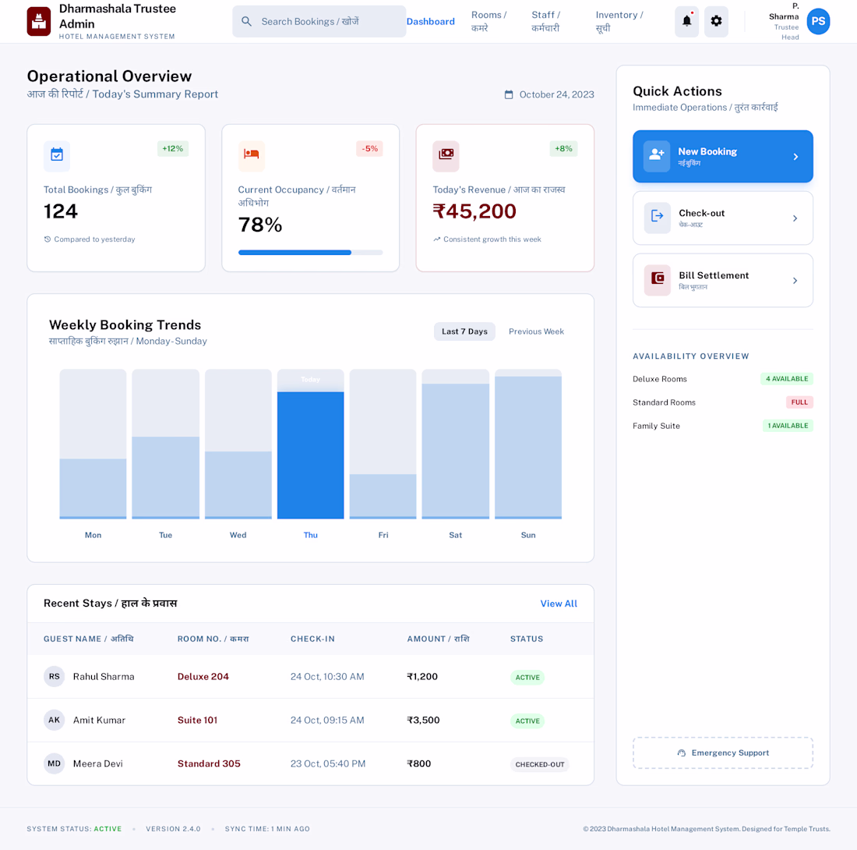
Task: Click the Emergency Support button
Action: (x=722, y=753)
